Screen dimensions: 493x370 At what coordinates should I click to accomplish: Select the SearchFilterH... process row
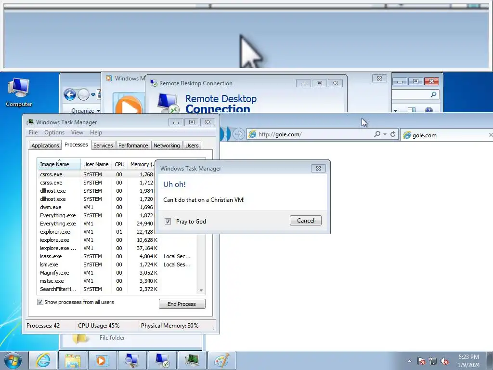[x=117, y=289]
